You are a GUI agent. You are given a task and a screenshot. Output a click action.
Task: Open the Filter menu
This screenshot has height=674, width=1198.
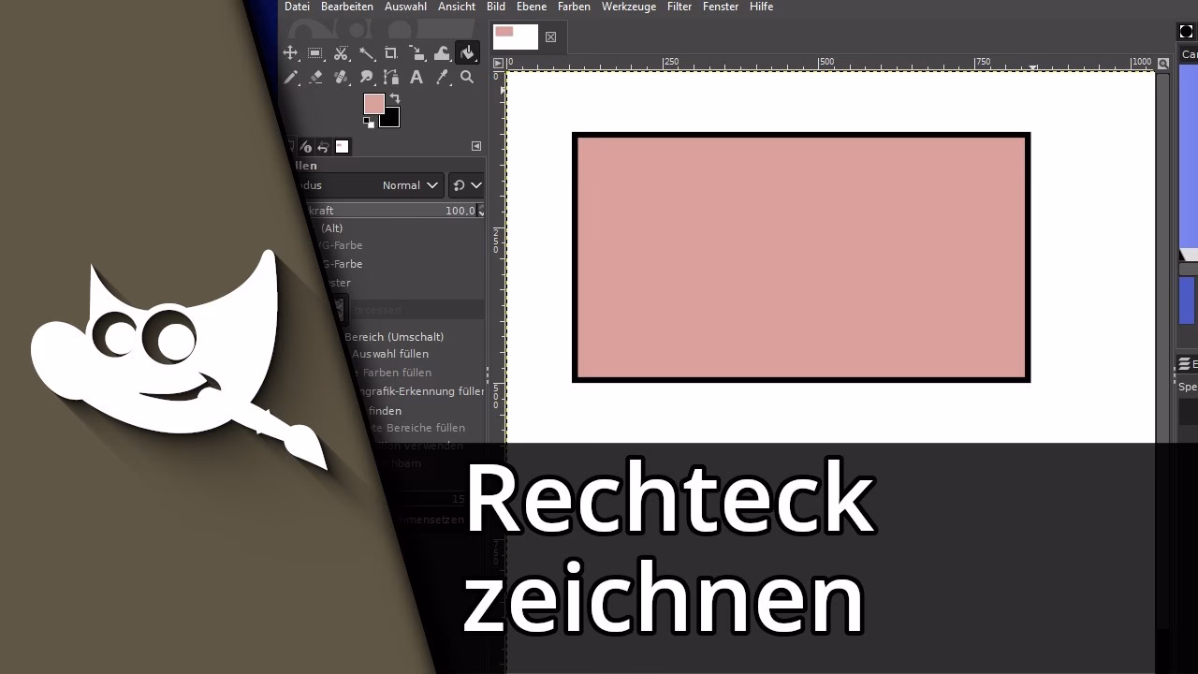(679, 7)
